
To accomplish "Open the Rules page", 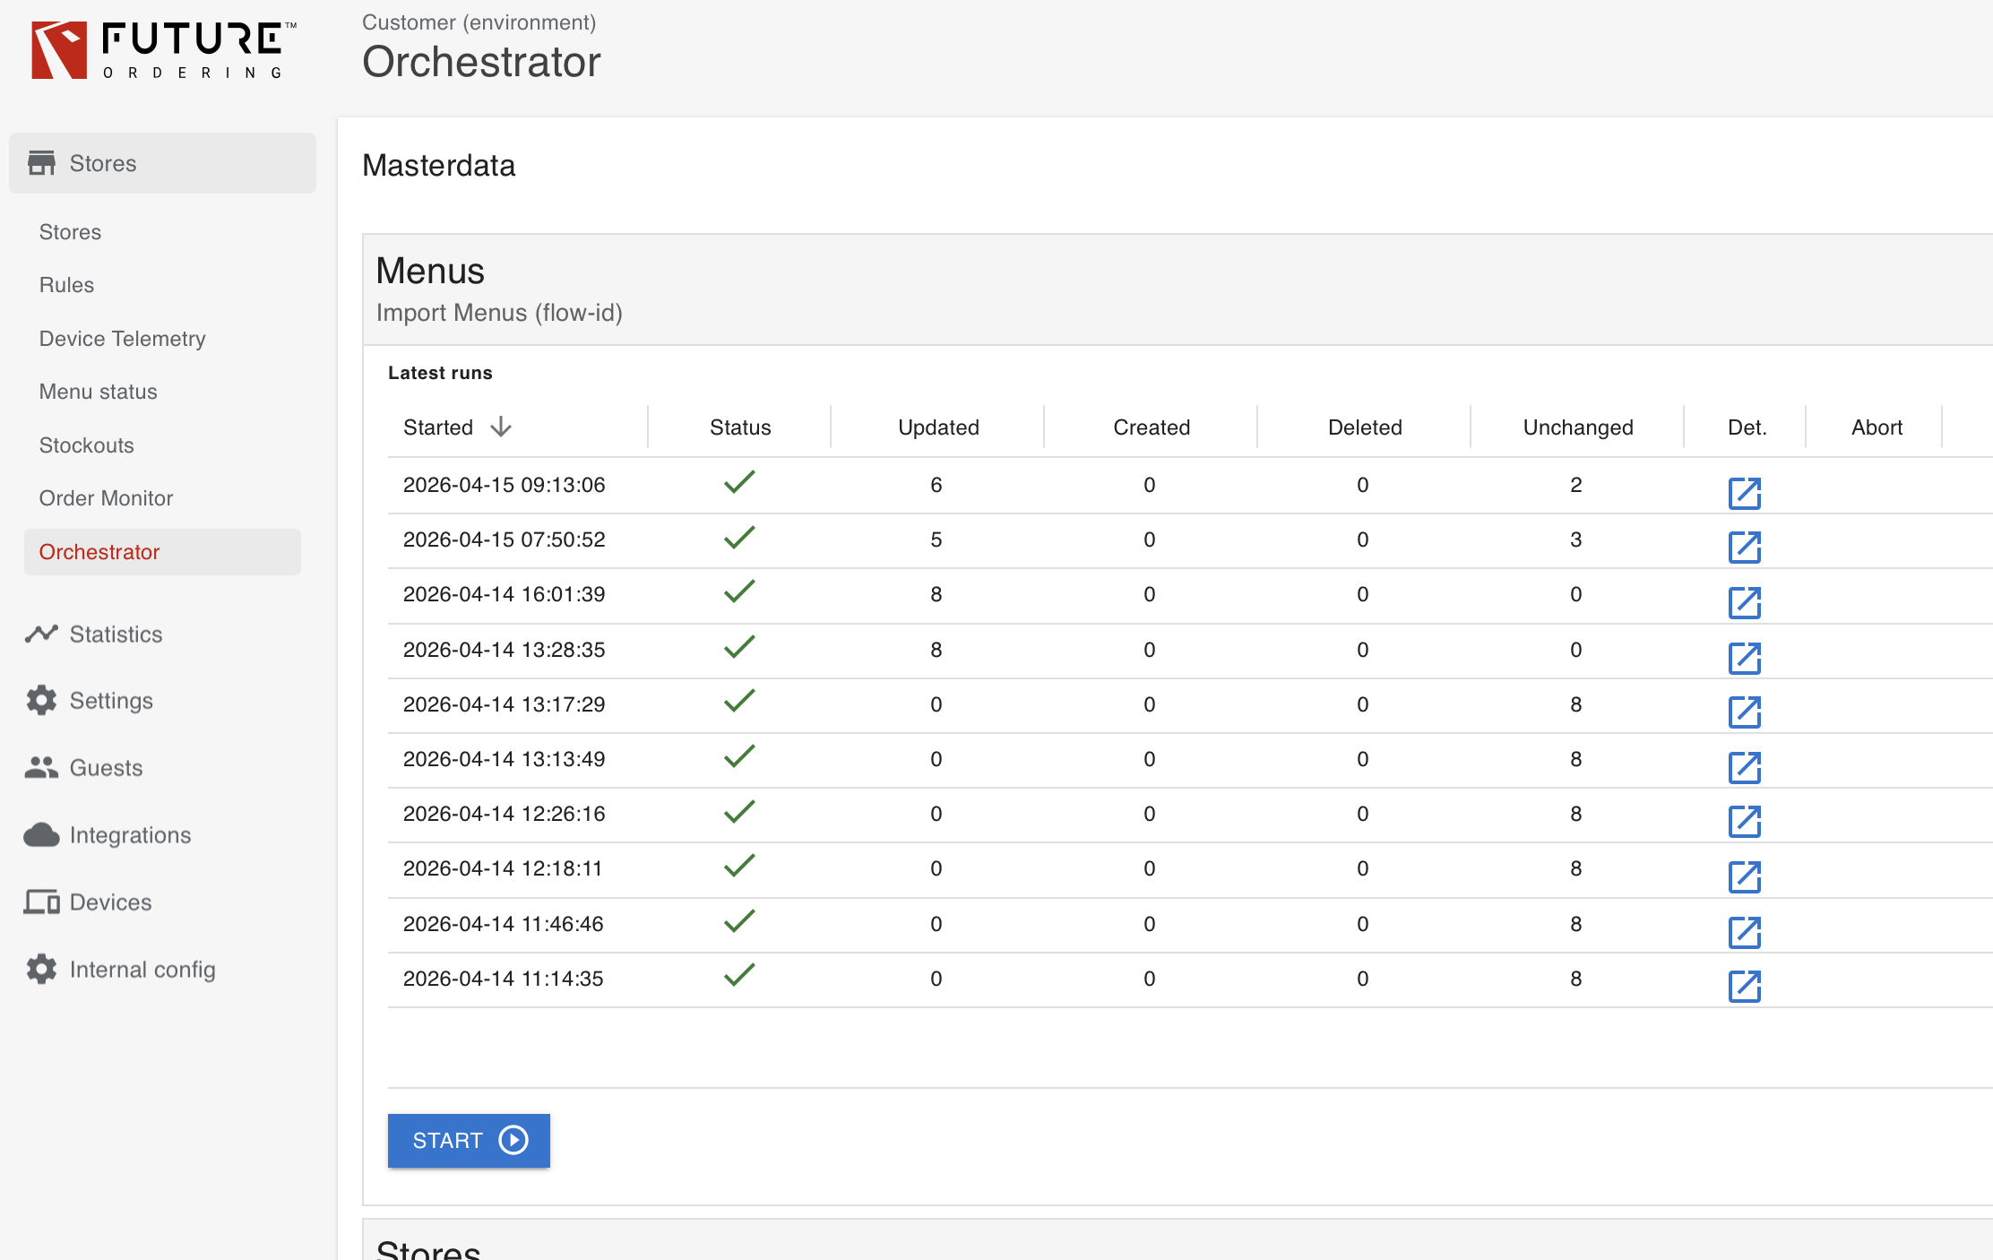I will pos(66,285).
